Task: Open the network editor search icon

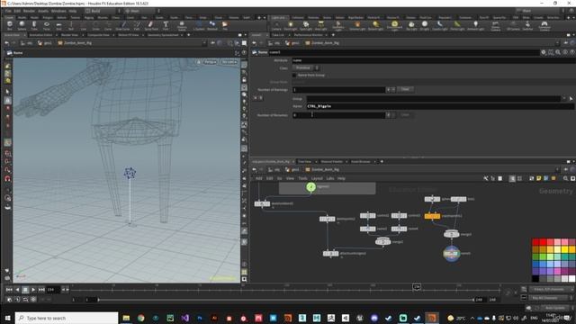Action: click(565, 178)
